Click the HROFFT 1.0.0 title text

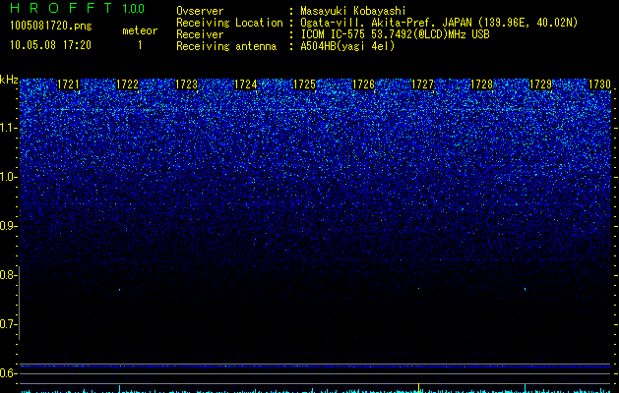[78, 8]
